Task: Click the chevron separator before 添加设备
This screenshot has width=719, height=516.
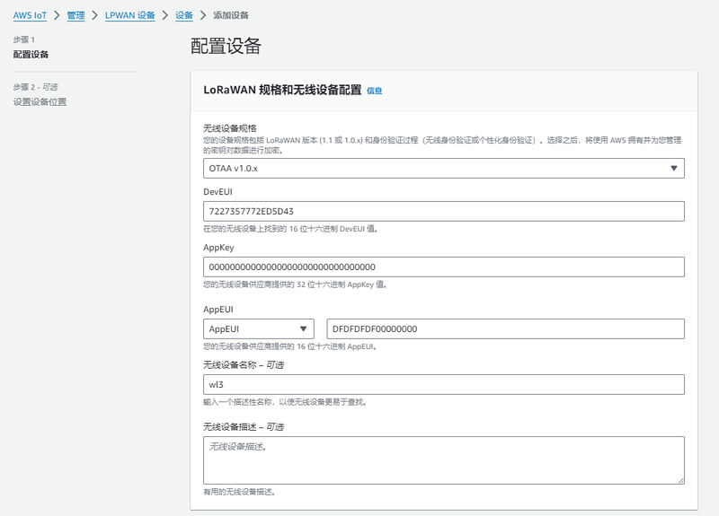Action: (x=202, y=15)
